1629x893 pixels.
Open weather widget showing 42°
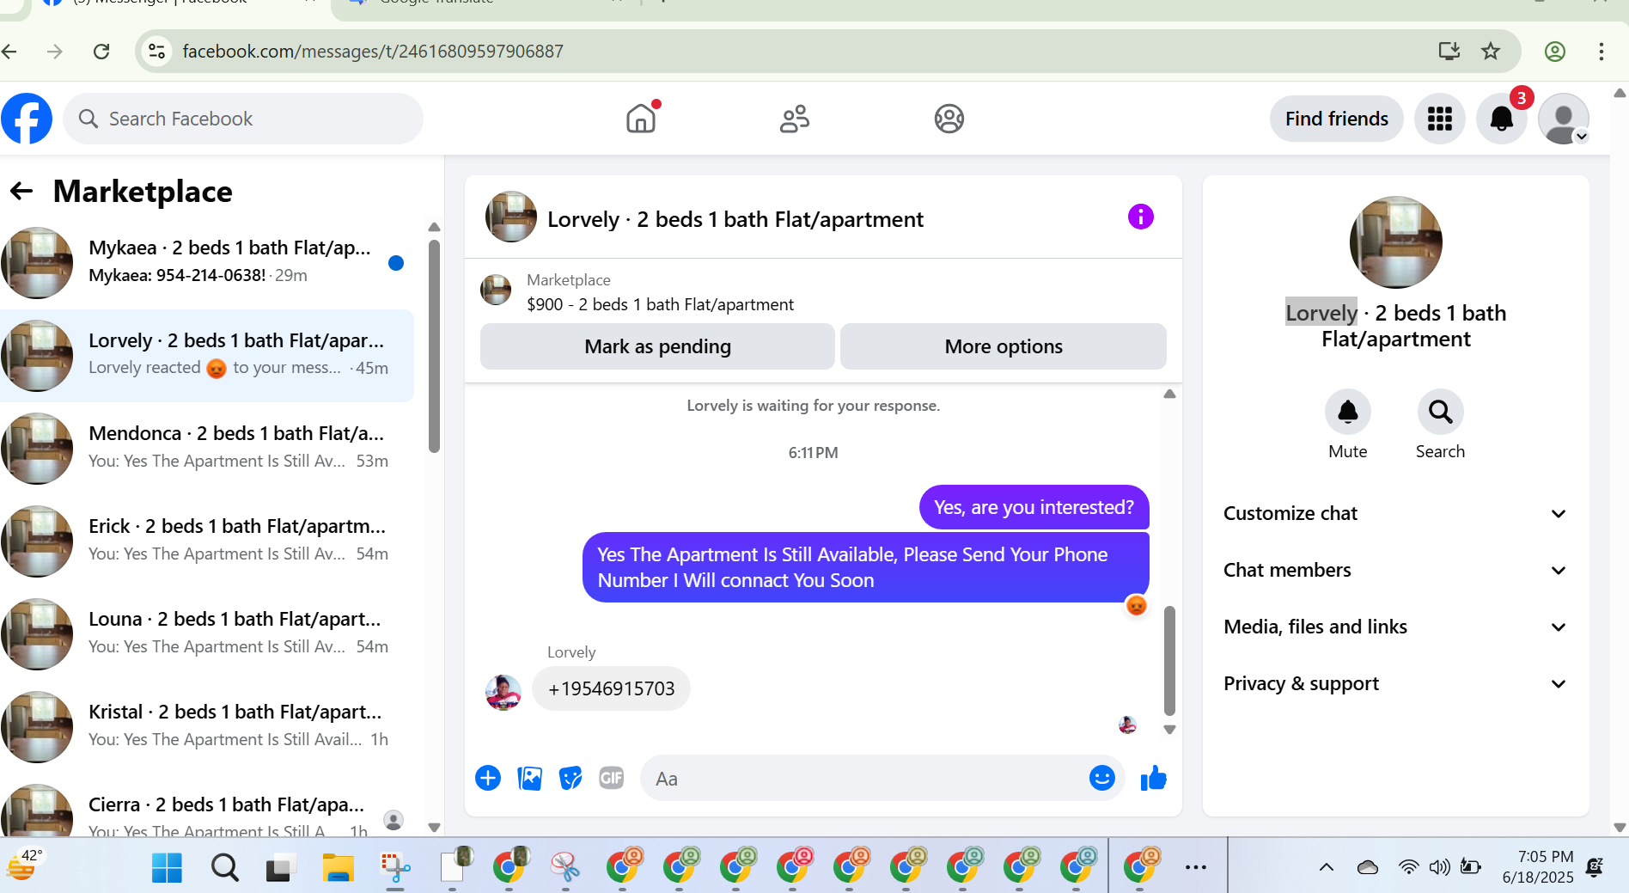[24, 865]
